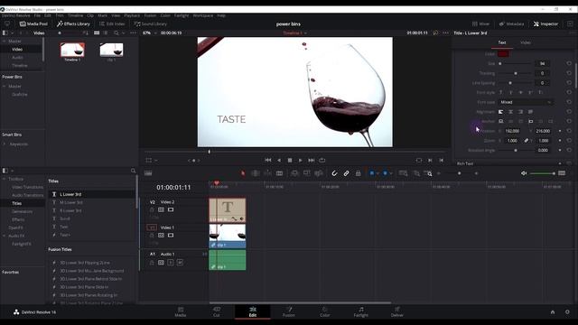Screen dimensions: 578x325
Task: Select the L Lower 3rd title
Action: click(x=70, y=194)
